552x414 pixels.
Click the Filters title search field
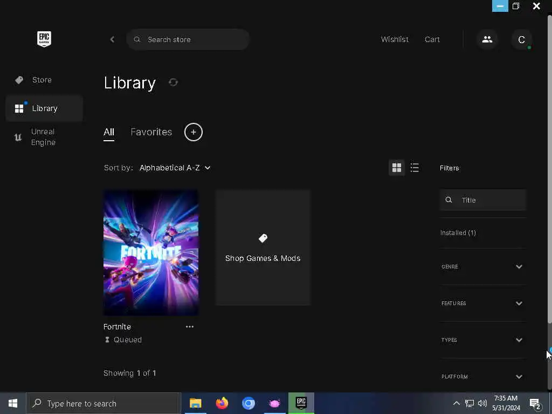pos(482,200)
